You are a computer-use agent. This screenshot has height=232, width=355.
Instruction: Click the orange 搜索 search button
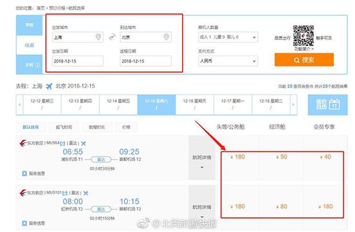point(304,60)
